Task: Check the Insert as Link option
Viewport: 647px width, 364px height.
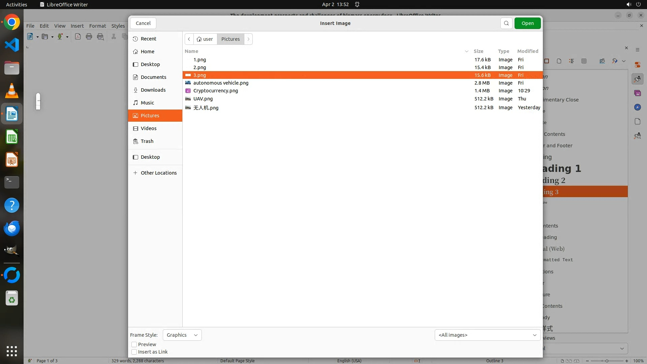Action: [x=134, y=352]
